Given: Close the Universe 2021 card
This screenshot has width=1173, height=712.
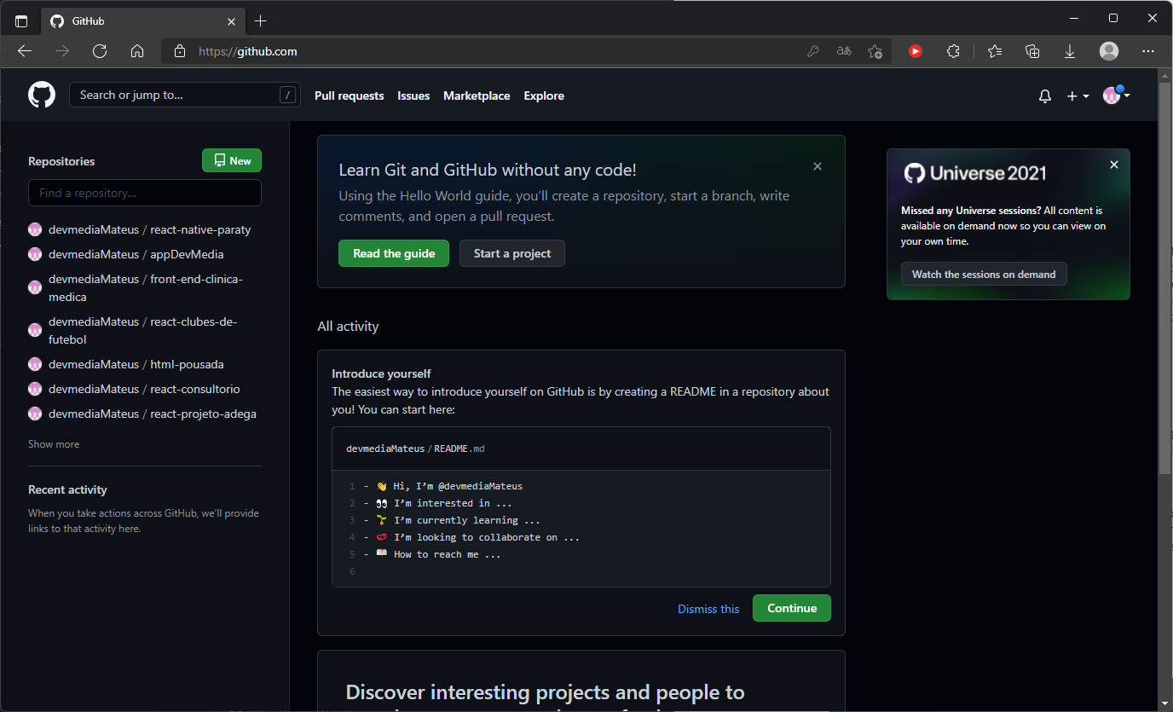Looking at the screenshot, I should (x=1114, y=165).
